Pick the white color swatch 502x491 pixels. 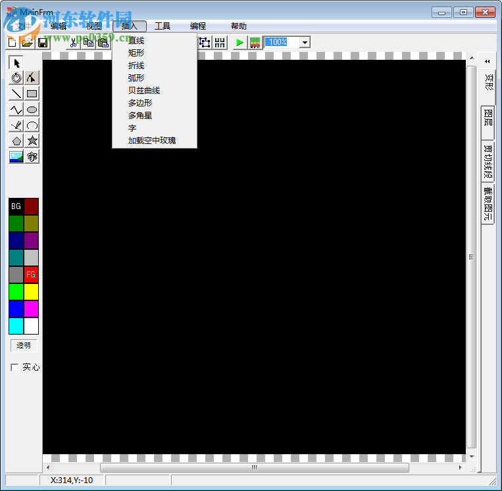31,326
